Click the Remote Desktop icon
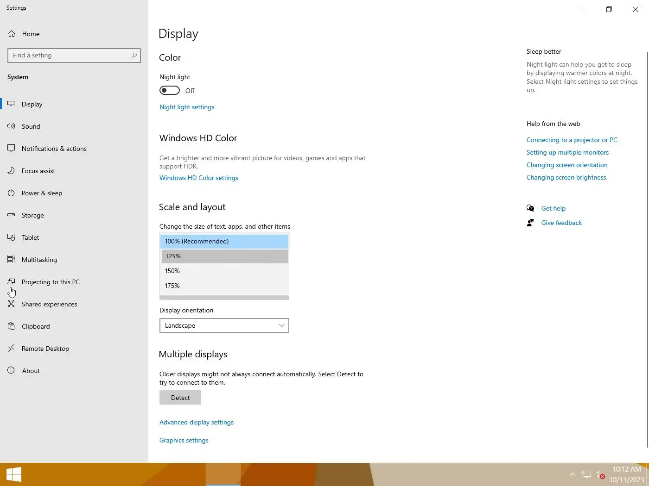The height and width of the screenshot is (486, 649). click(11, 348)
